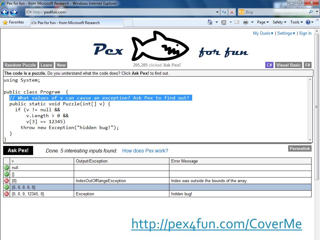
Task: Click the Pex shark logo
Action: pyautogui.click(x=160, y=46)
